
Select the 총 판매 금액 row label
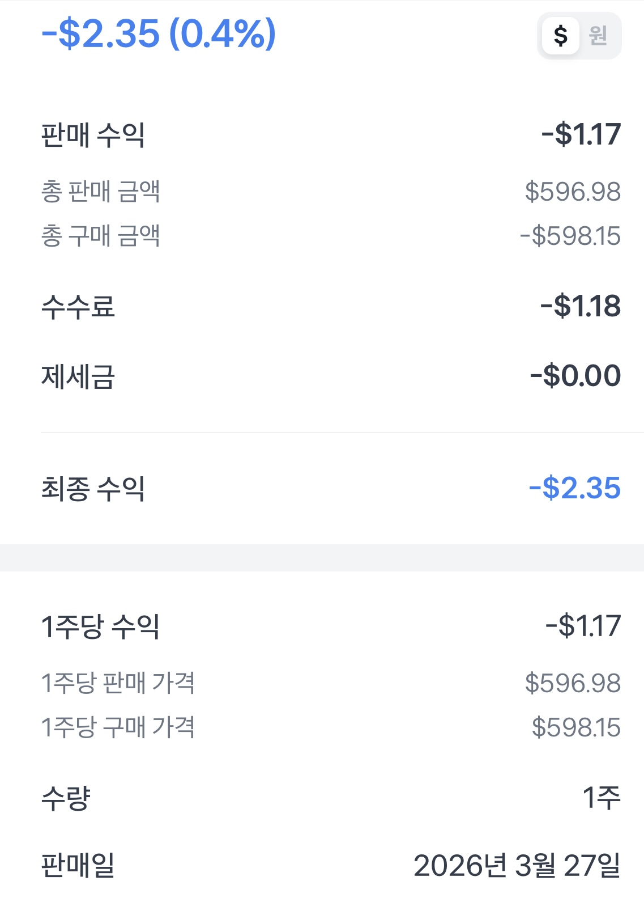pos(100,191)
